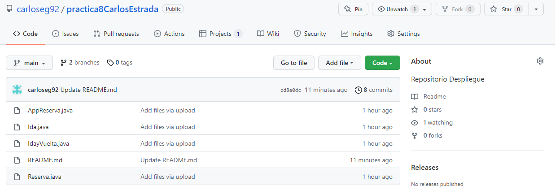The width and height of the screenshot is (555, 190).
Task: Open carloseg92 author link in latest commit
Action: [x=43, y=90]
